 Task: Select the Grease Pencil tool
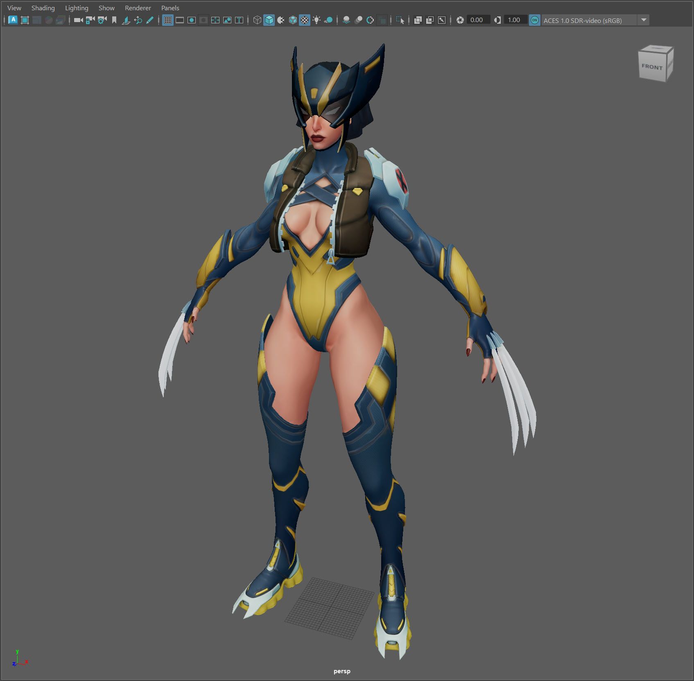click(x=150, y=20)
